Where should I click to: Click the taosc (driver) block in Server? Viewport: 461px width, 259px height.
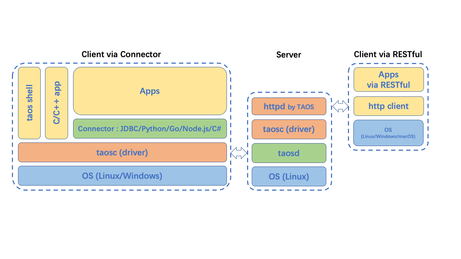point(289,129)
